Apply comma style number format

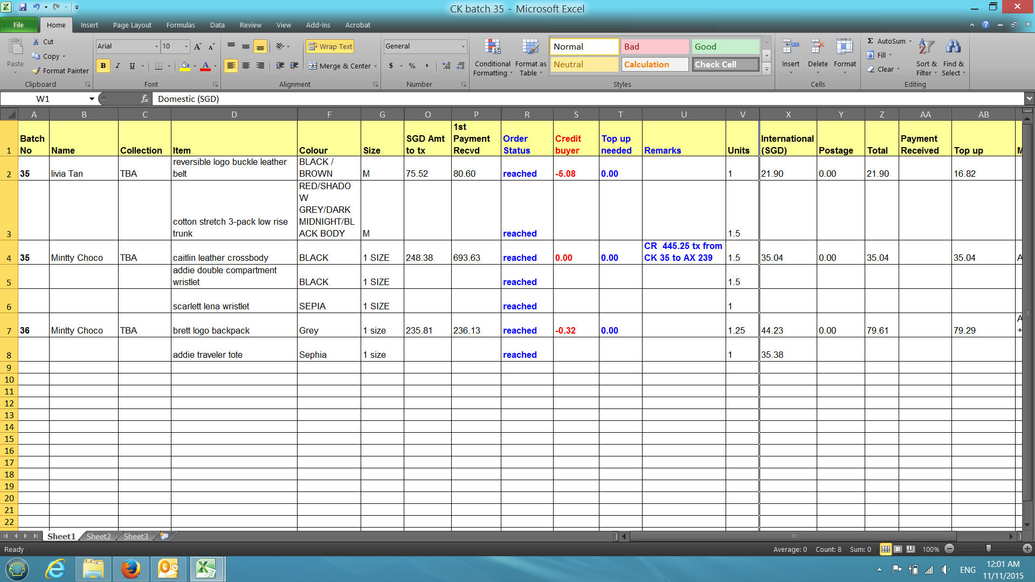pos(427,66)
